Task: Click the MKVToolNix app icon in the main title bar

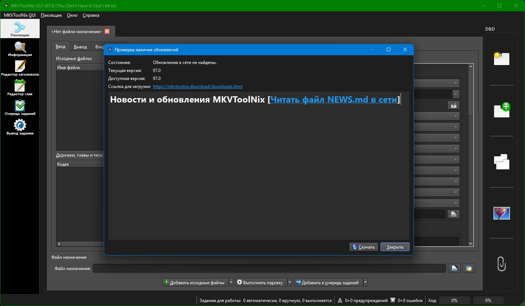Action: pyautogui.click(x=7, y=5)
